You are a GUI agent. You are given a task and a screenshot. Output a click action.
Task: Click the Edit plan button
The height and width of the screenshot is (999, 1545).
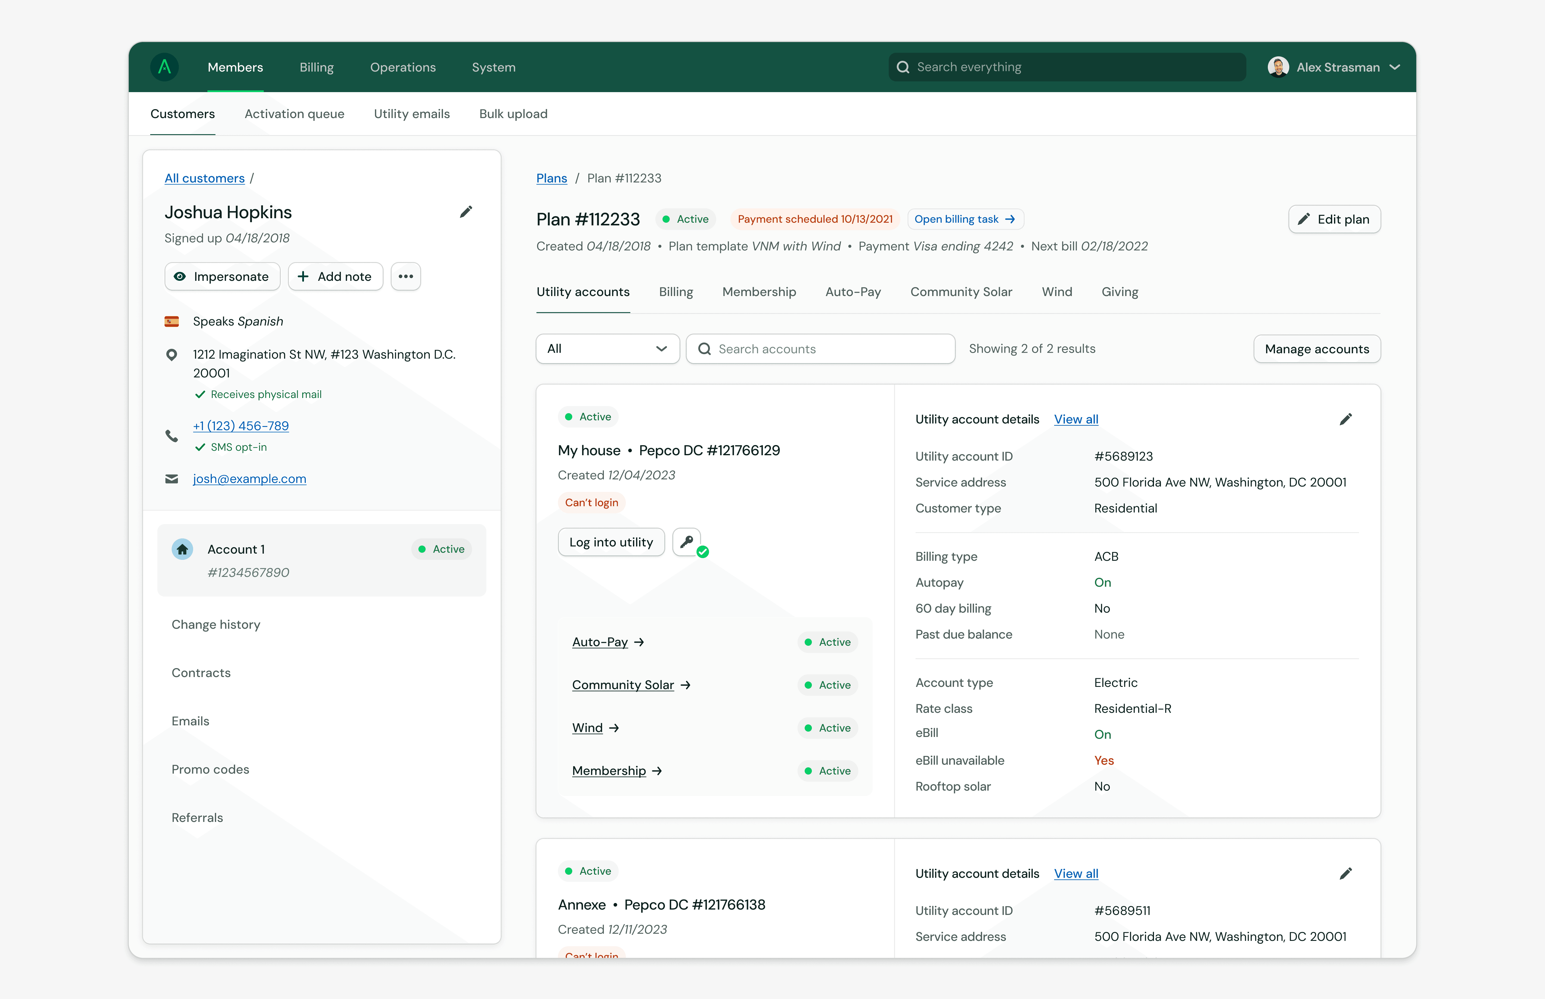click(1334, 219)
